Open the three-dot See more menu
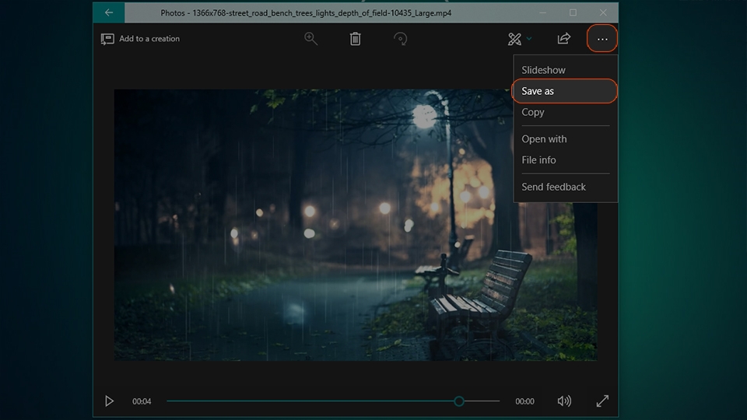747x420 pixels. [602, 39]
